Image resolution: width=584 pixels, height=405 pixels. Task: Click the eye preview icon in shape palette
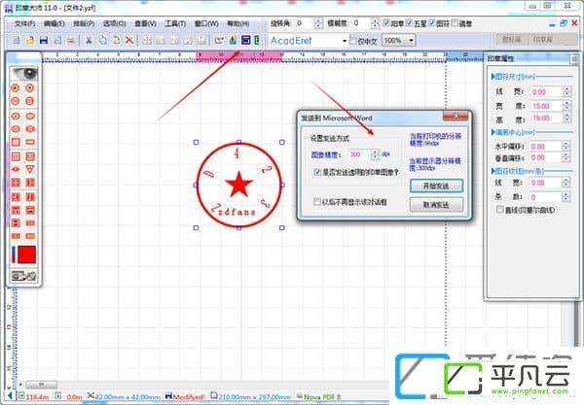coord(24,74)
